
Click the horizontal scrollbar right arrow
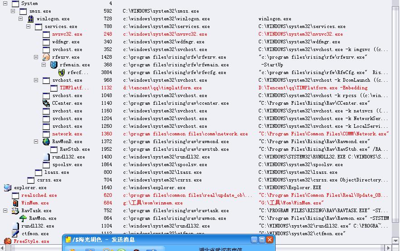pyautogui.click(x=388, y=248)
